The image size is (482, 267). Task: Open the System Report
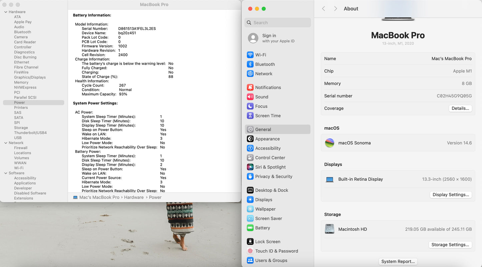tap(398, 261)
